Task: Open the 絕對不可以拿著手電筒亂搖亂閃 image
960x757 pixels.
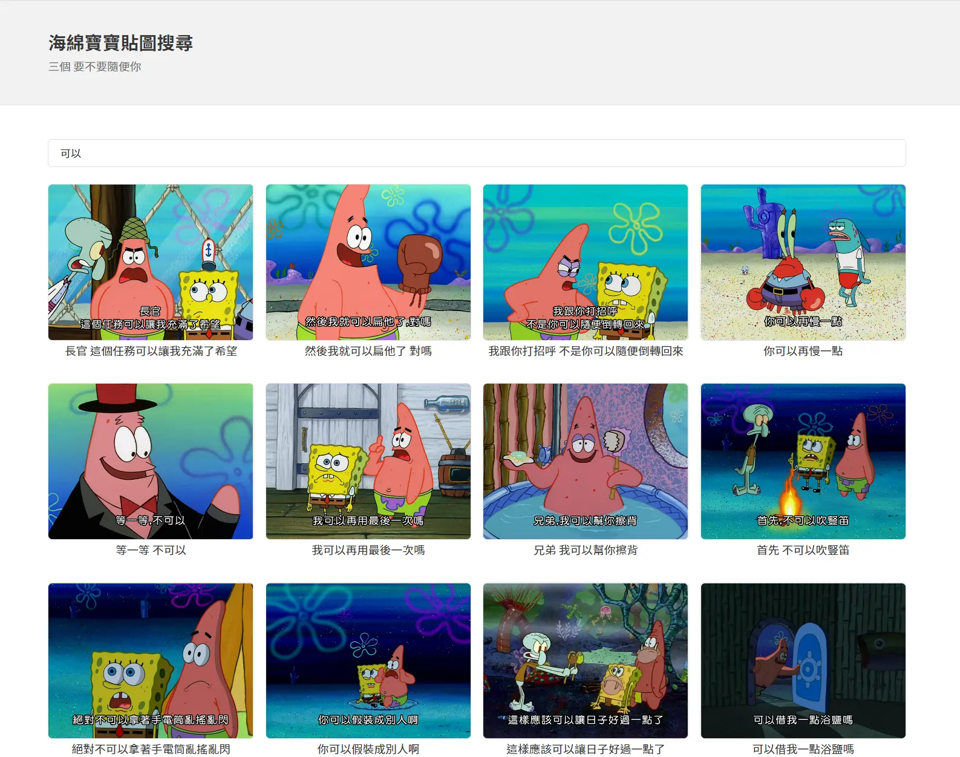Action: [151, 660]
